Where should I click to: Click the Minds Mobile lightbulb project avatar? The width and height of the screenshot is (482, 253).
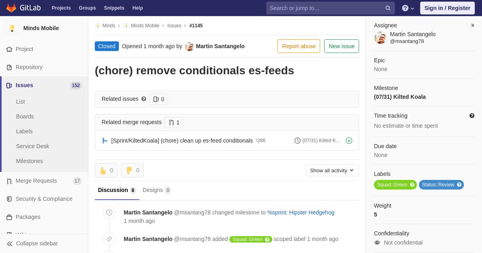coord(12,28)
